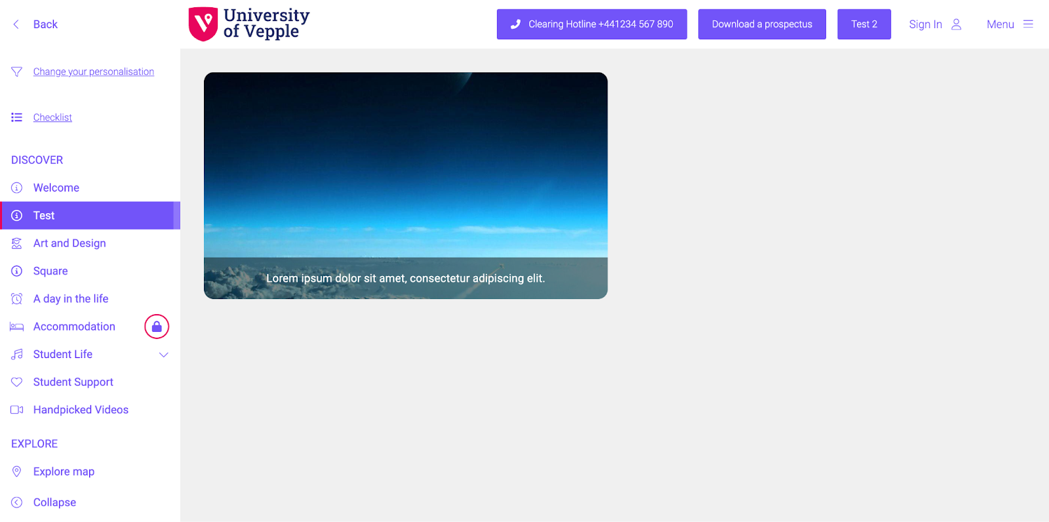
Task: Go Back using the Back label
Action: coord(45,24)
